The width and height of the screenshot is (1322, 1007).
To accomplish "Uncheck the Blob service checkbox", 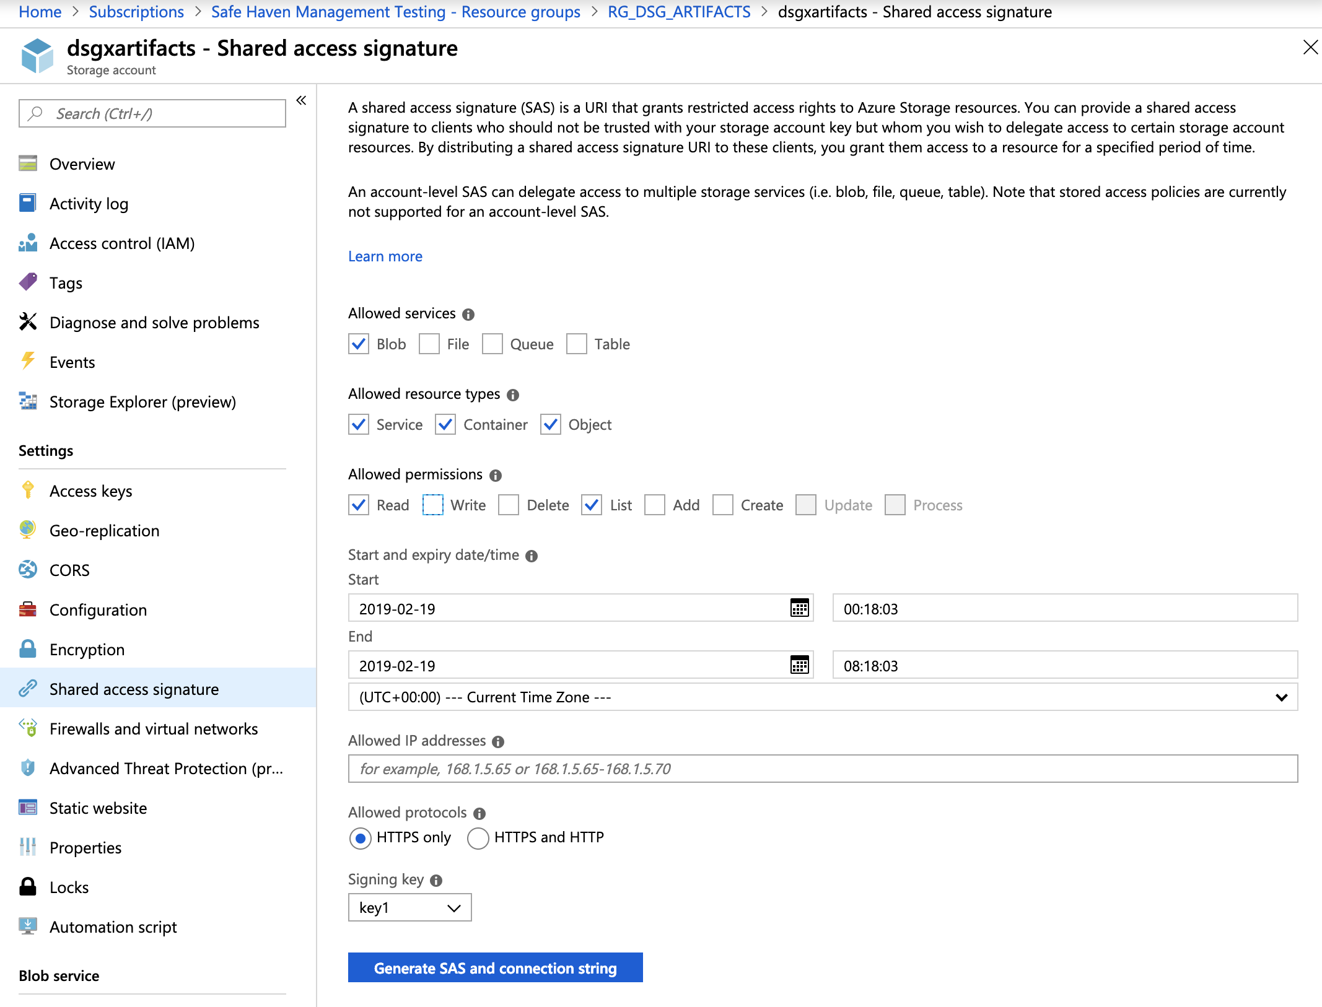I will (359, 344).
